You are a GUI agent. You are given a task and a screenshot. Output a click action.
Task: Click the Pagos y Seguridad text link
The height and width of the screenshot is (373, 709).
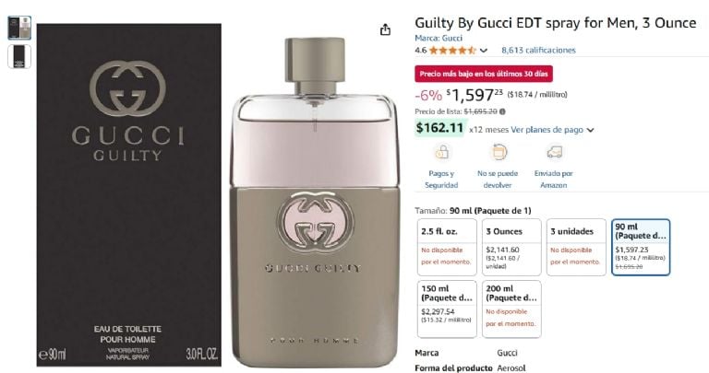point(441,179)
